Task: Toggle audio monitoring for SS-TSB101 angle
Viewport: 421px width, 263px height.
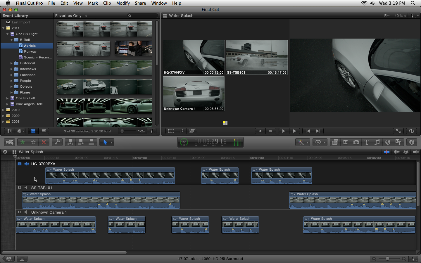Action: pyautogui.click(x=26, y=188)
